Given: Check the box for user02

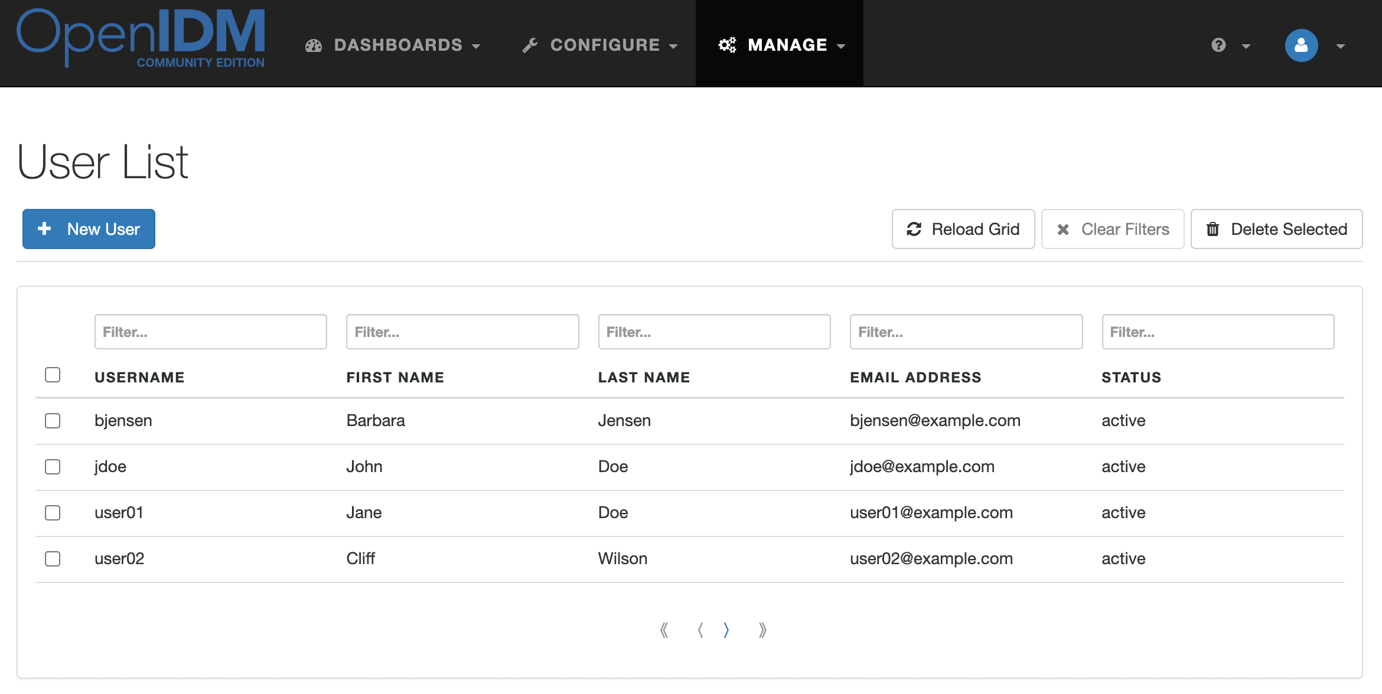Looking at the screenshot, I should (x=53, y=559).
